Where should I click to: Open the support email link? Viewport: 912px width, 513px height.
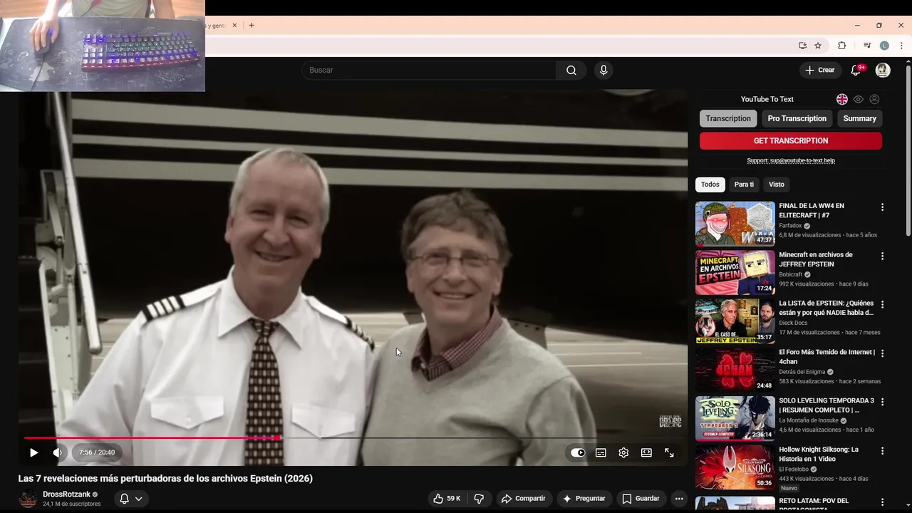pyautogui.click(x=791, y=160)
